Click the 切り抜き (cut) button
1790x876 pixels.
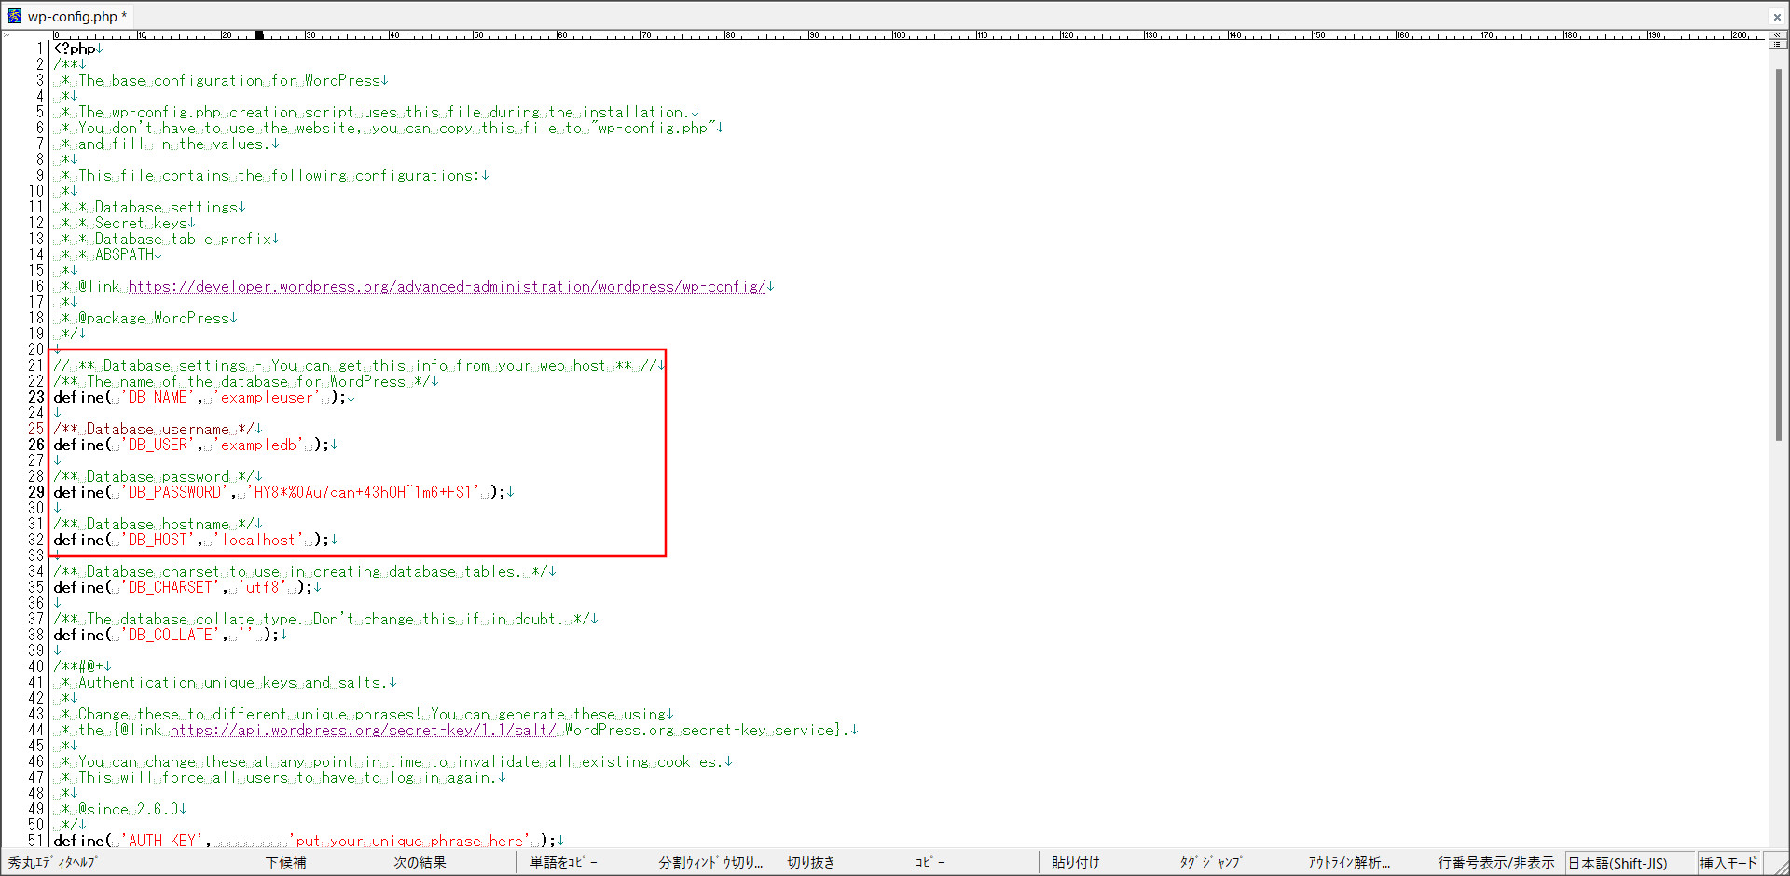[810, 863]
